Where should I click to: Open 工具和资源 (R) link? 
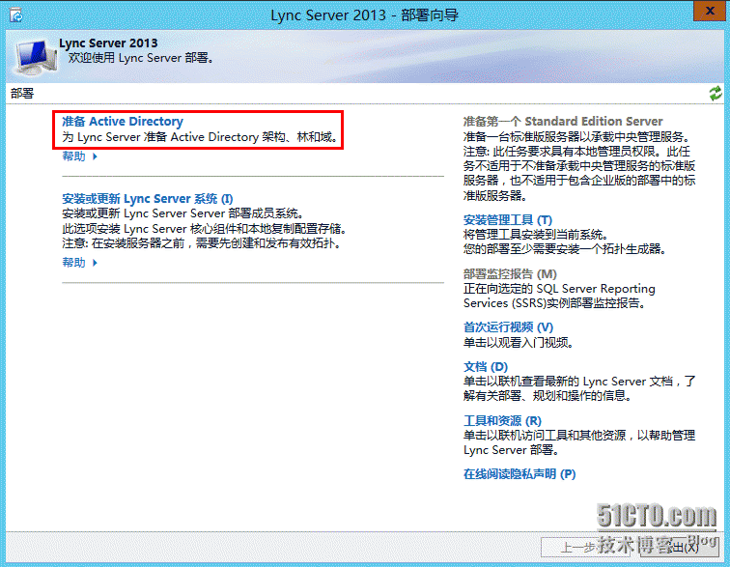[x=502, y=421]
